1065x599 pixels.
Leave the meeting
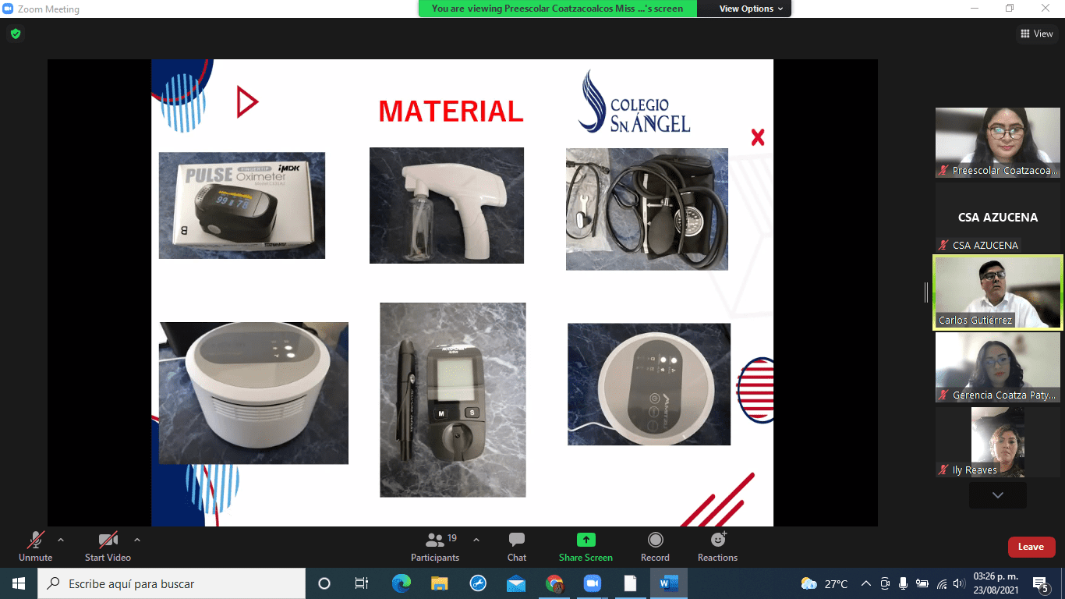click(x=1031, y=547)
